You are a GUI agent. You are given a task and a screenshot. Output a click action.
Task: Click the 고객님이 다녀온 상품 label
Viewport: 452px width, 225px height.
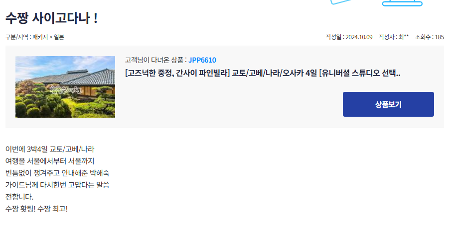[x=154, y=60]
